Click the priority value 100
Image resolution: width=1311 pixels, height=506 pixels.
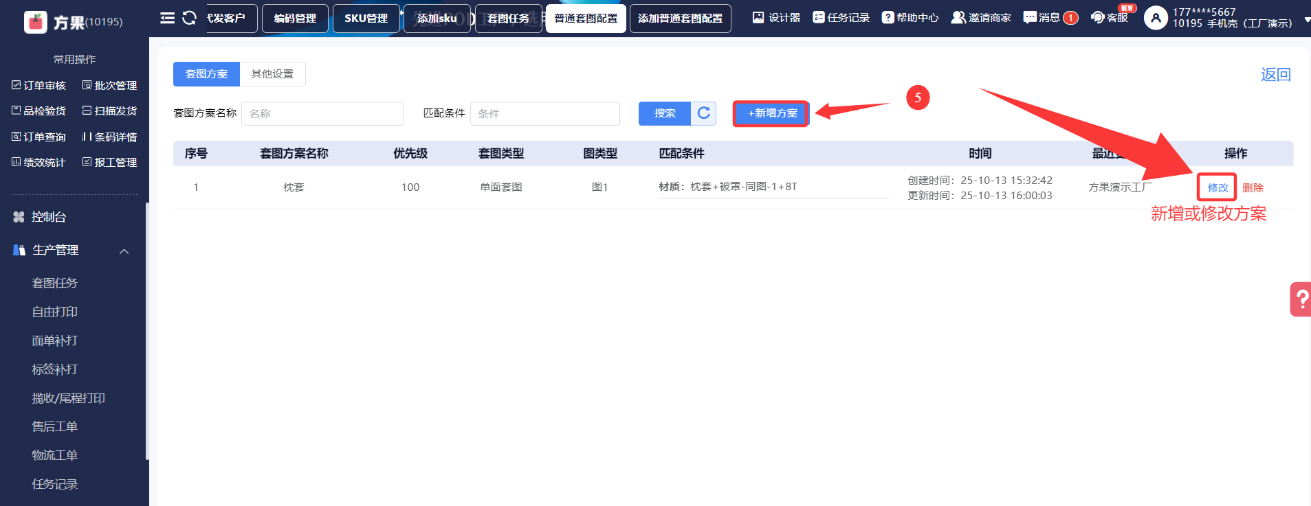tap(410, 187)
